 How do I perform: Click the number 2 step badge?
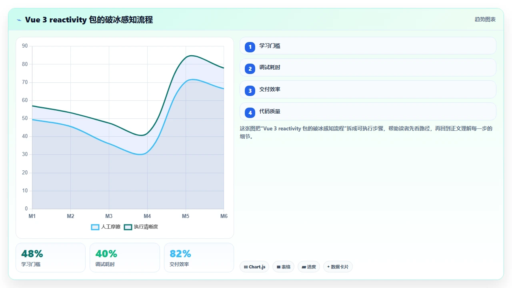(x=250, y=69)
